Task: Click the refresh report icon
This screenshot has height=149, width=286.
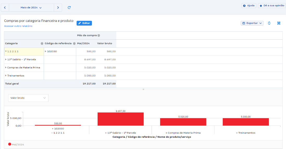Action: click(x=69, y=8)
